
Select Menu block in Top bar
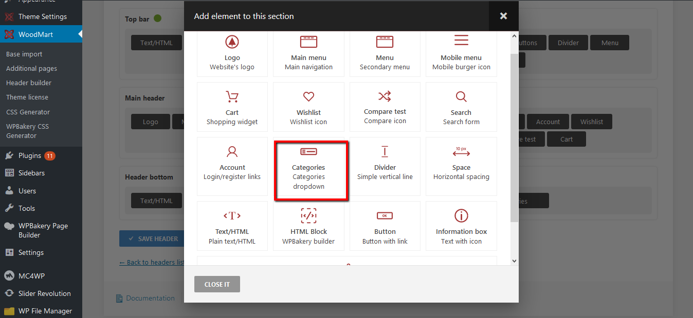tap(610, 43)
